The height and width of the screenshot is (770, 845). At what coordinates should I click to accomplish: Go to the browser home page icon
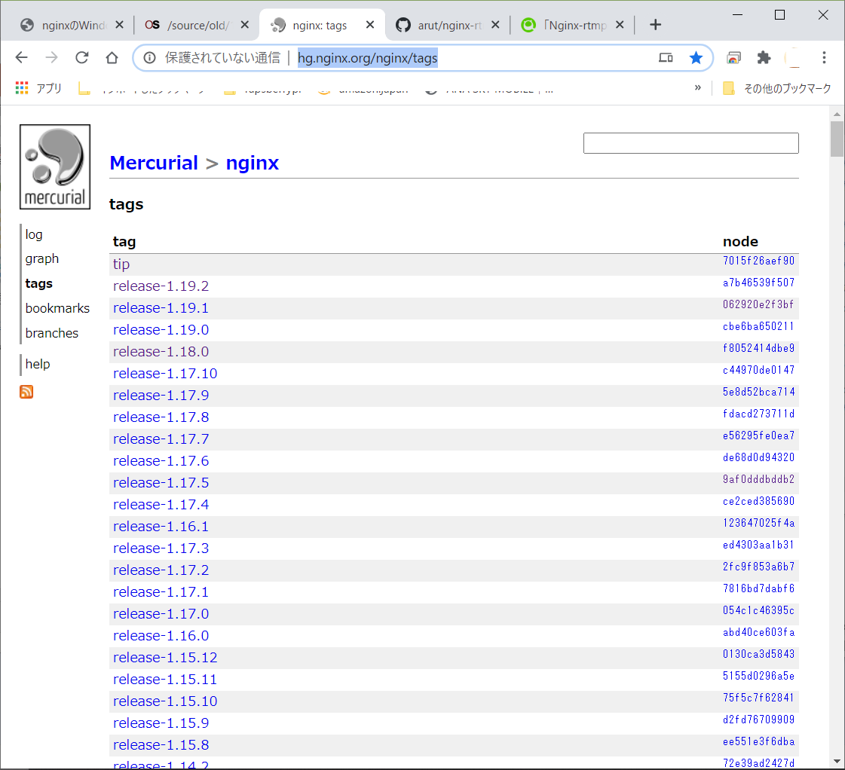pos(112,57)
